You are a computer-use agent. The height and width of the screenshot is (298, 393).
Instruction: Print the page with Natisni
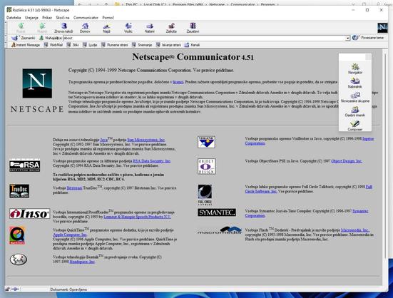pyautogui.click(x=150, y=28)
